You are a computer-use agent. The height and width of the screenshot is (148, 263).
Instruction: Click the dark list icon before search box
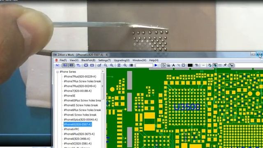pos(131,65)
